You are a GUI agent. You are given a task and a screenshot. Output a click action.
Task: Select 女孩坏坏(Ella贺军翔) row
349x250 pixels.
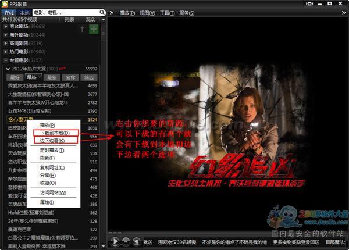click(x=52, y=111)
